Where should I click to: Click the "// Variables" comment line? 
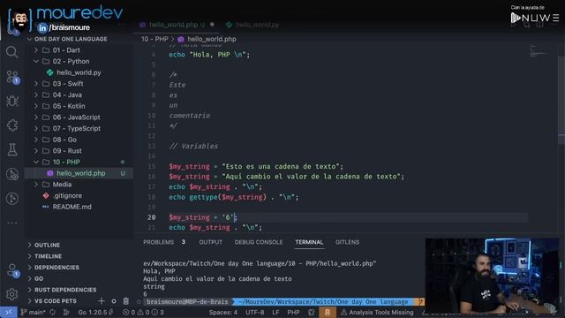193,146
